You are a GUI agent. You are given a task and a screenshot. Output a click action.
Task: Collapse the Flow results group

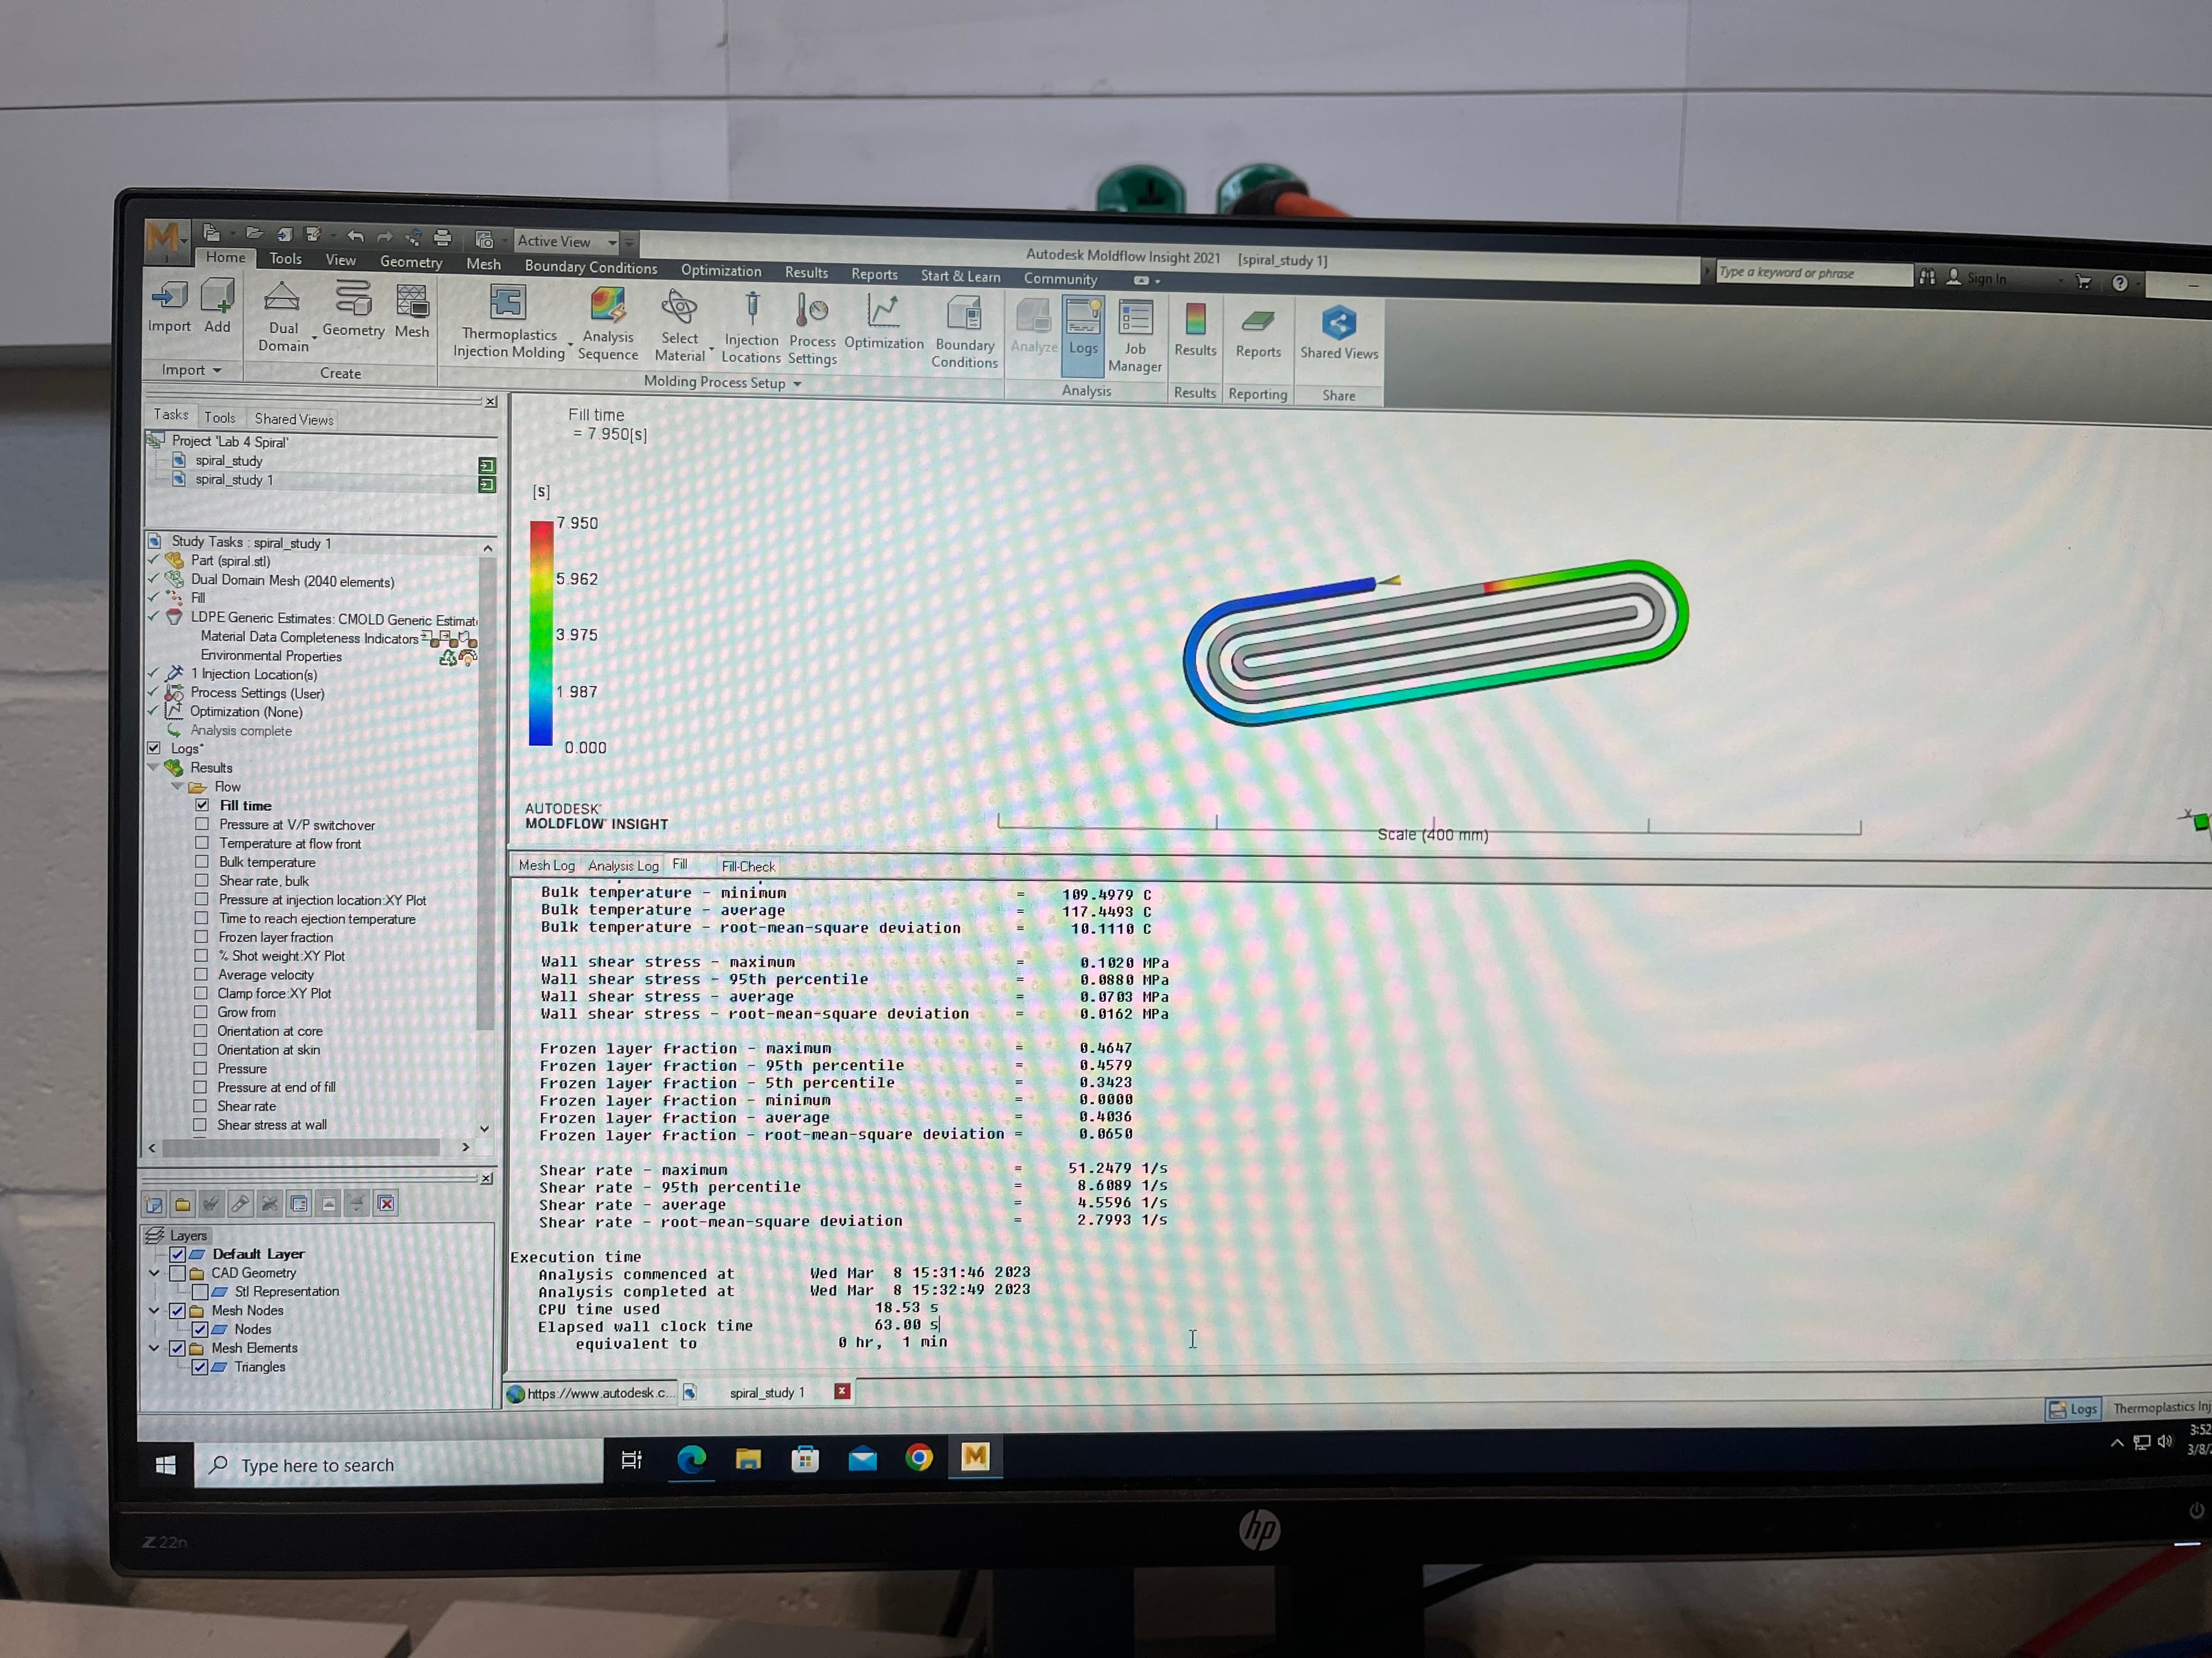pos(178,786)
